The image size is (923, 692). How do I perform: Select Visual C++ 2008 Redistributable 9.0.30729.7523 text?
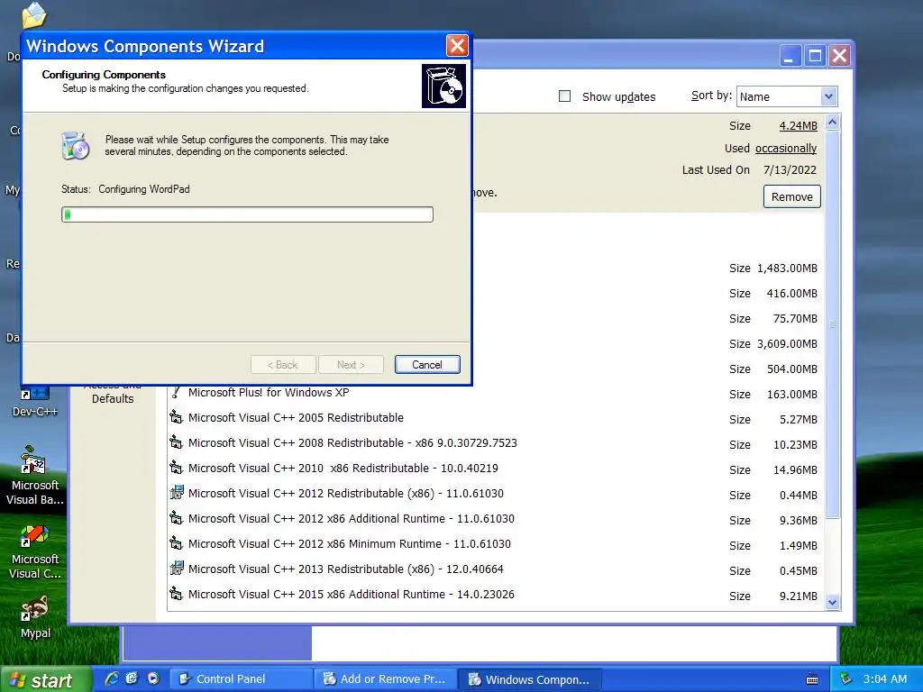click(352, 443)
